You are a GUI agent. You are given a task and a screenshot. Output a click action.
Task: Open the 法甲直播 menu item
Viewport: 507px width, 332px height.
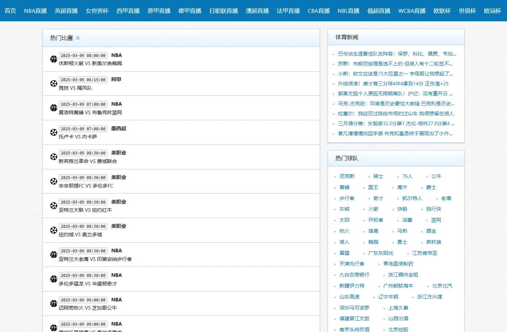[x=288, y=11]
